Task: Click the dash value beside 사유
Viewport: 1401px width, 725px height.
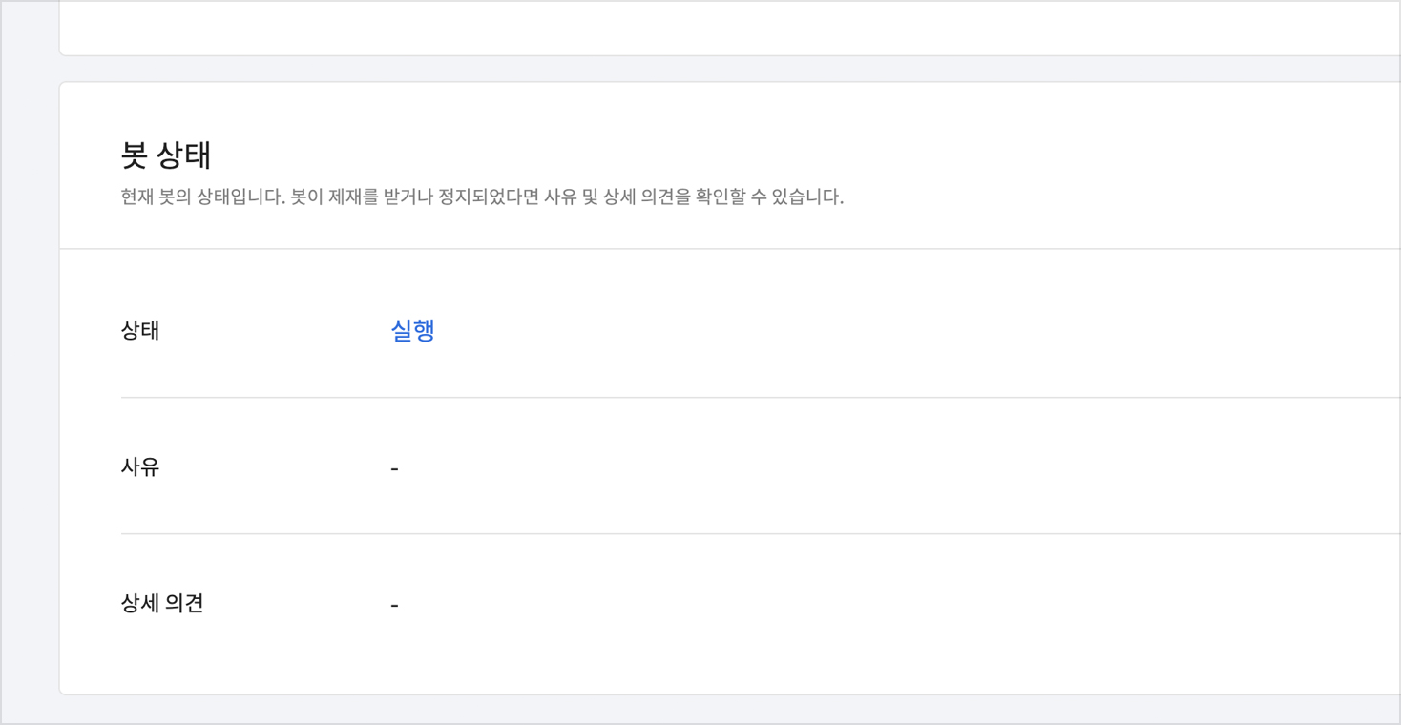Action: 394,468
